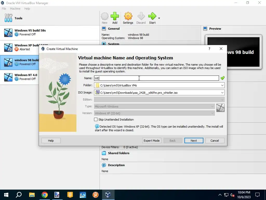The image size is (266, 200).
Task: Open the Start button dropdown arrow
Action: pyautogui.click(x=159, y=18)
